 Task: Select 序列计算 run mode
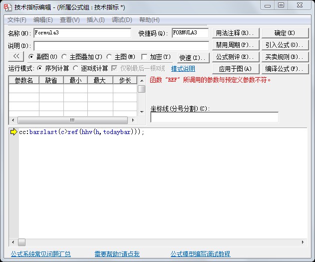(40, 68)
